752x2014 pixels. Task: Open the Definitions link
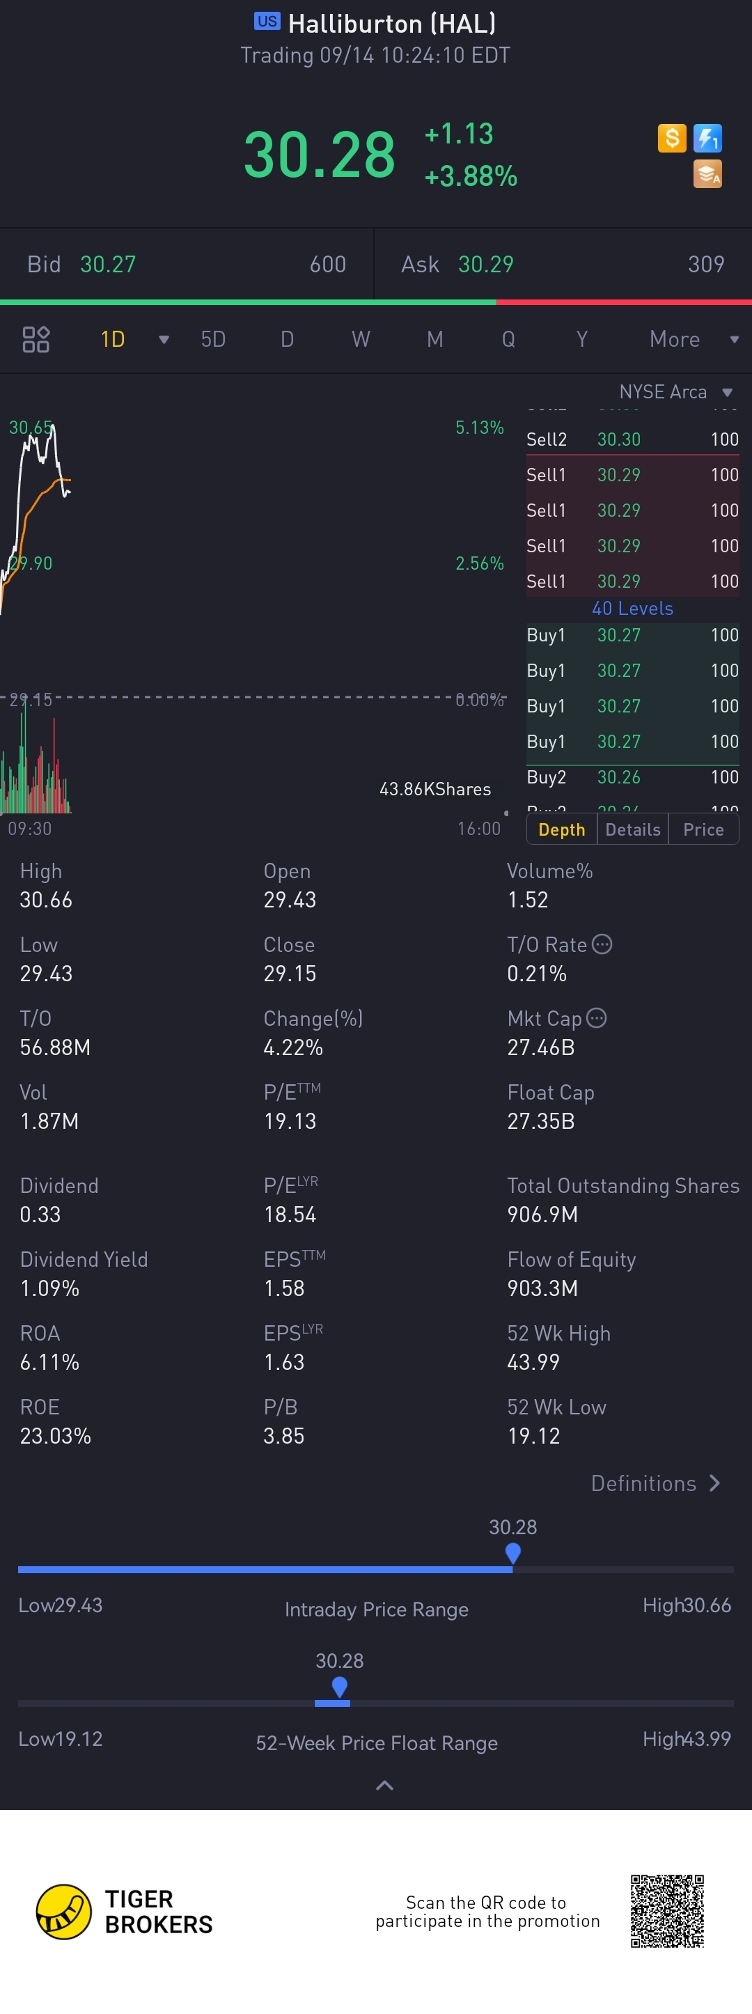point(656,1483)
